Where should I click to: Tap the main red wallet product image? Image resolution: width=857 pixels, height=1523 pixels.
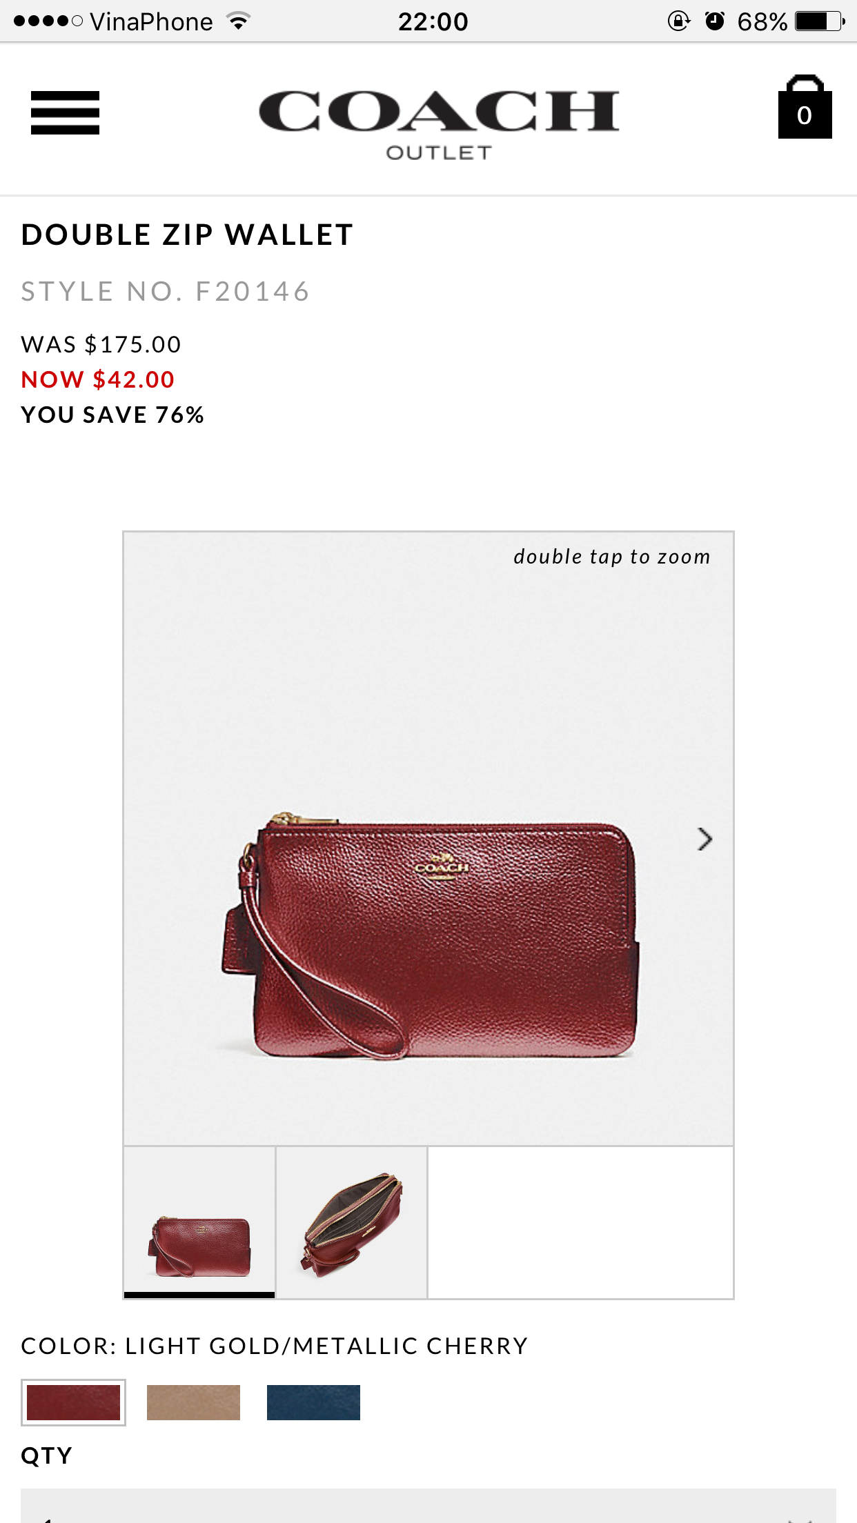428,839
